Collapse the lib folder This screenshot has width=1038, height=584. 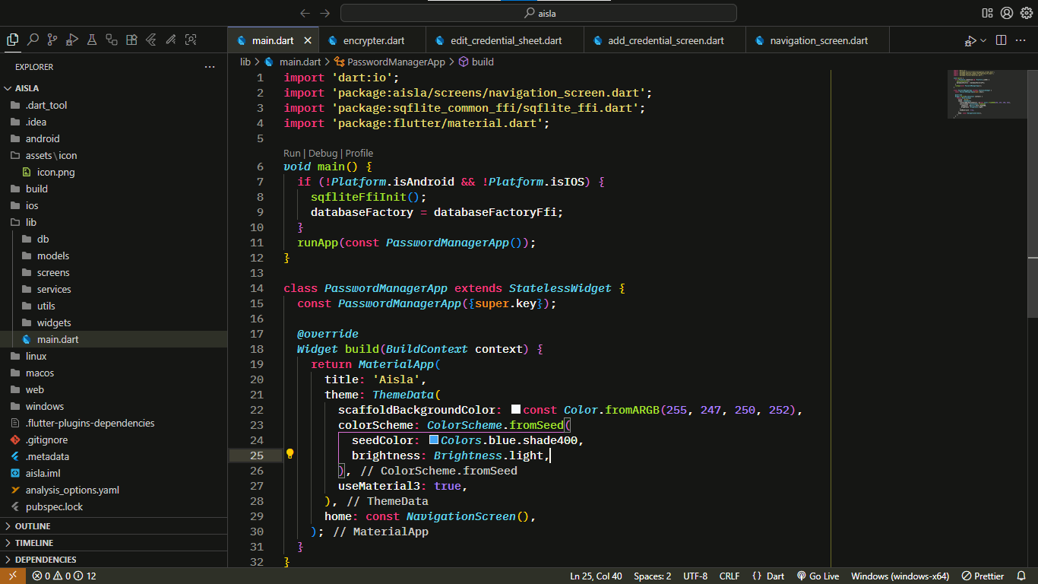tap(114, 222)
